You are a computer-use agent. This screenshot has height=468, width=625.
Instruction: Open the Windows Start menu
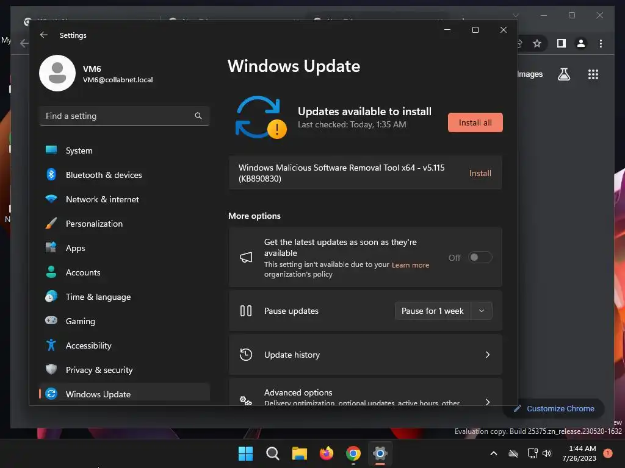pyautogui.click(x=245, y=453)
